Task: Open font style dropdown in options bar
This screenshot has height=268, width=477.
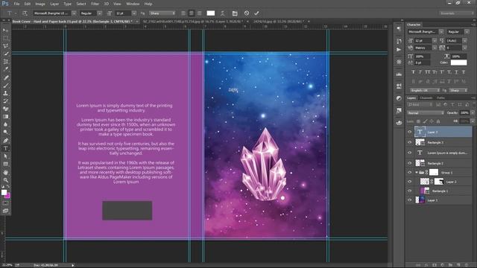Action: 99,13
